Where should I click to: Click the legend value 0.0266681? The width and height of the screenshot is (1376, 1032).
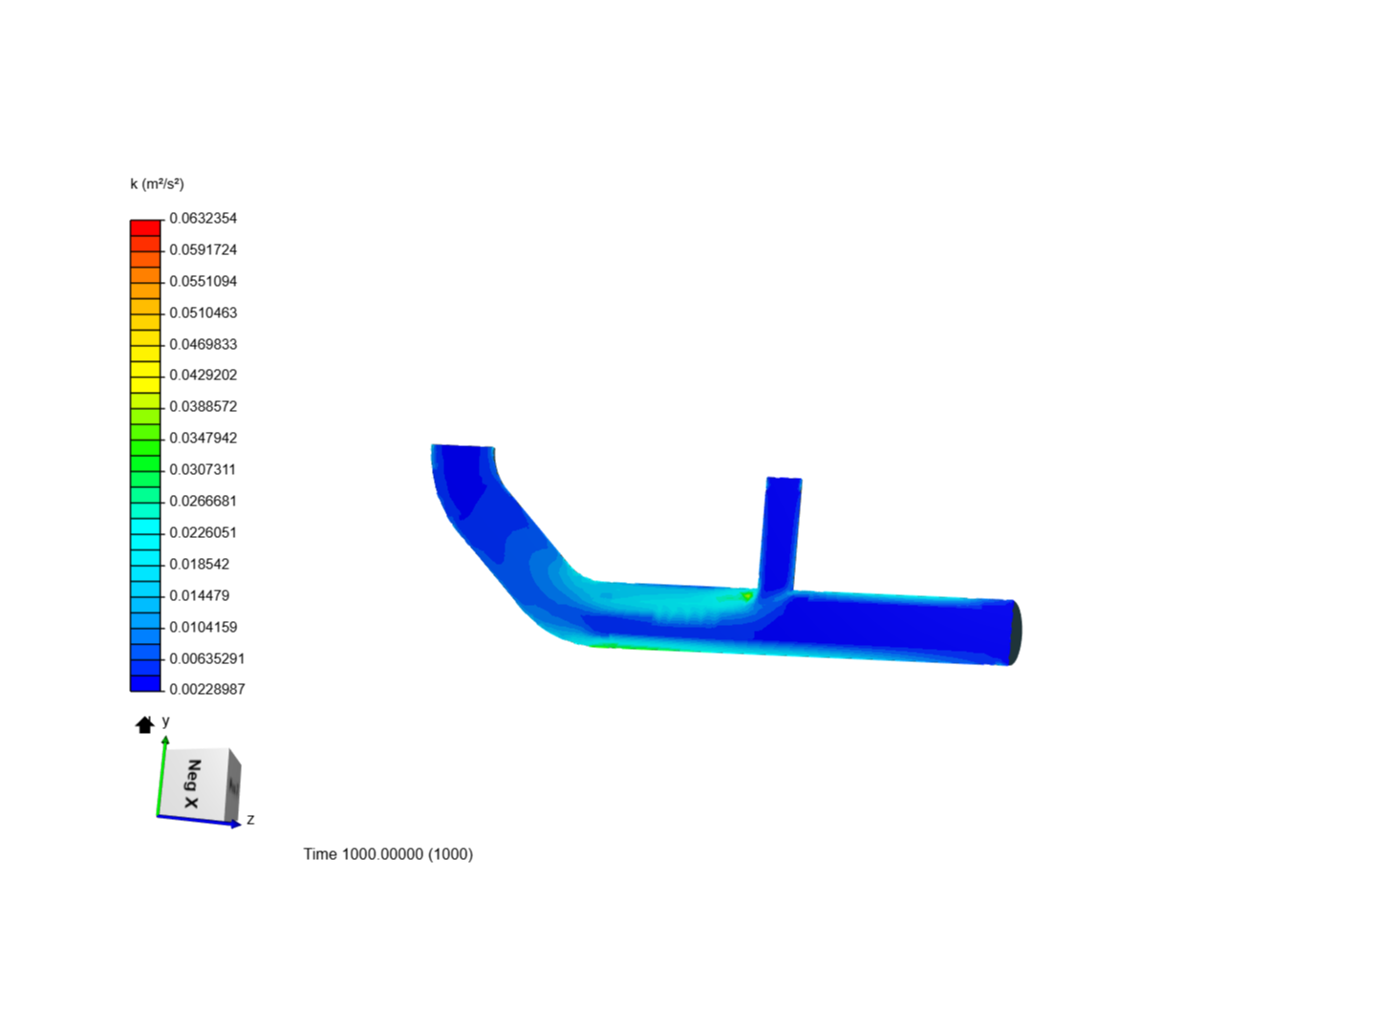(204, 501)
